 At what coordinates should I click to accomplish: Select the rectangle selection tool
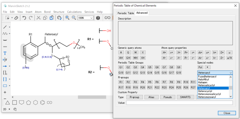[x=7, y=18]
